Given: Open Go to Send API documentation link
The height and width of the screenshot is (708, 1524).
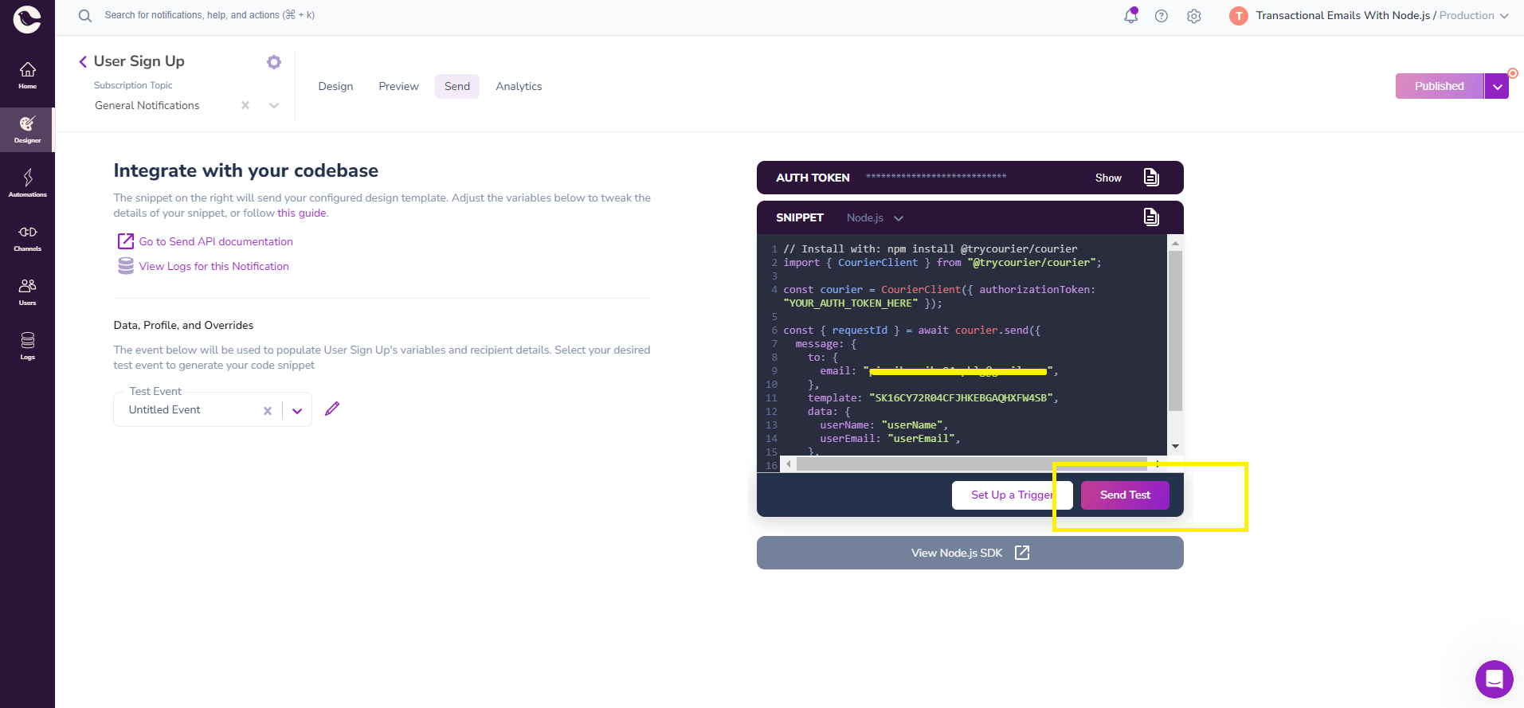Looking at the screenshot, I should (x=216, y=241).
